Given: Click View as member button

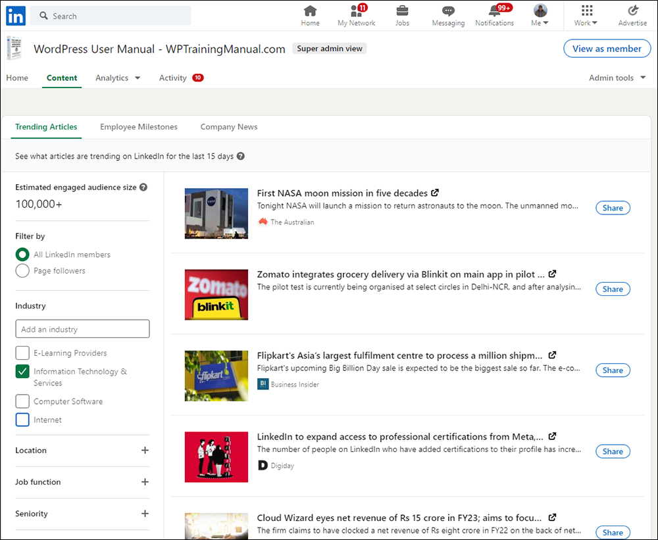Looking at the screenshot, I should 607,49.
